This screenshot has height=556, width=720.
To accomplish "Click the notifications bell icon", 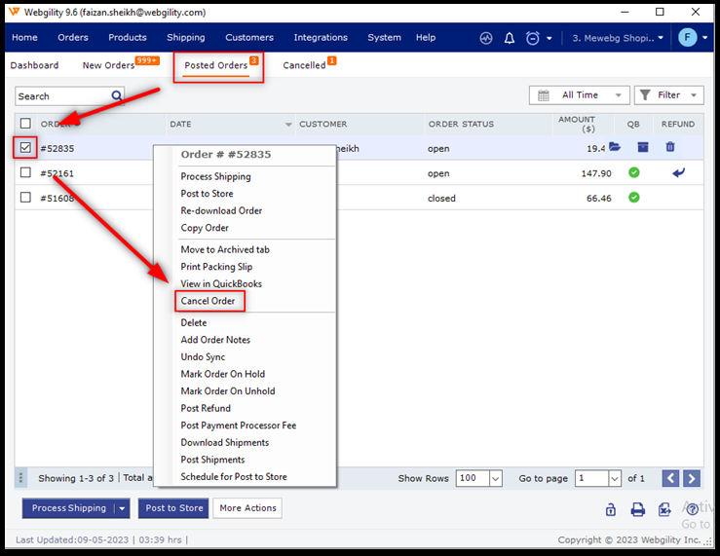I will 510,38.
